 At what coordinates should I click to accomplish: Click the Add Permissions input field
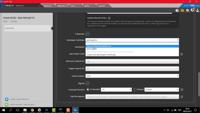pyautogui.click(x=132, y=97)
